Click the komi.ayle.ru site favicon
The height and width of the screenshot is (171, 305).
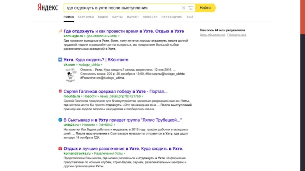[x=60, y=31]
